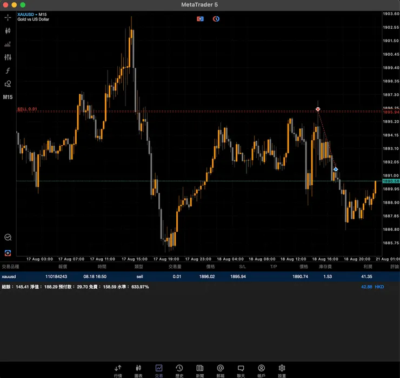This screenshot has width=400, height=378.
Task: Go to the 新聞 (News) tab
Action: [x=199, y=370]
